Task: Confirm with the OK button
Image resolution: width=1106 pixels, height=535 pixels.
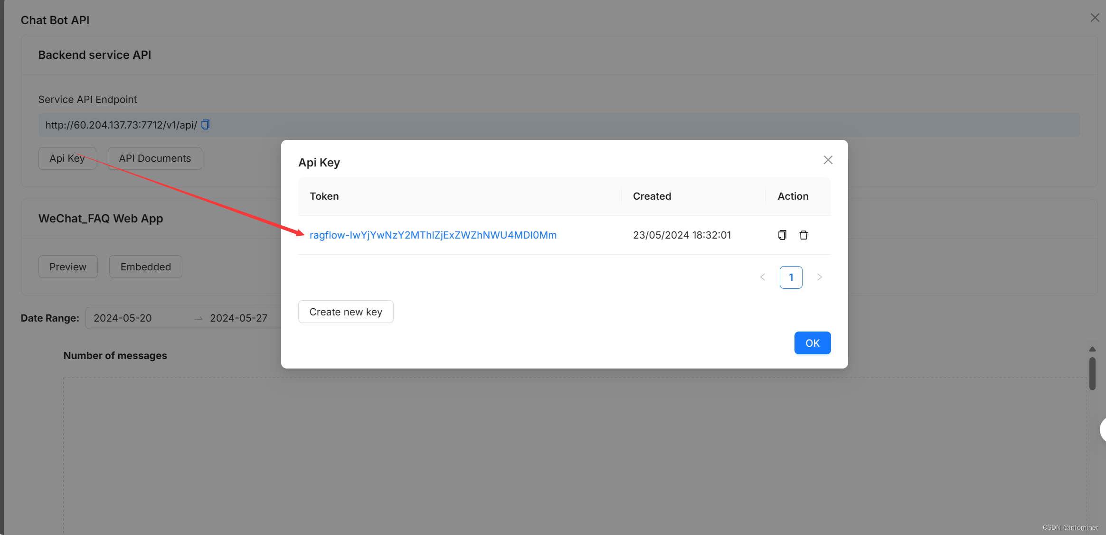Action: point(812,343)
